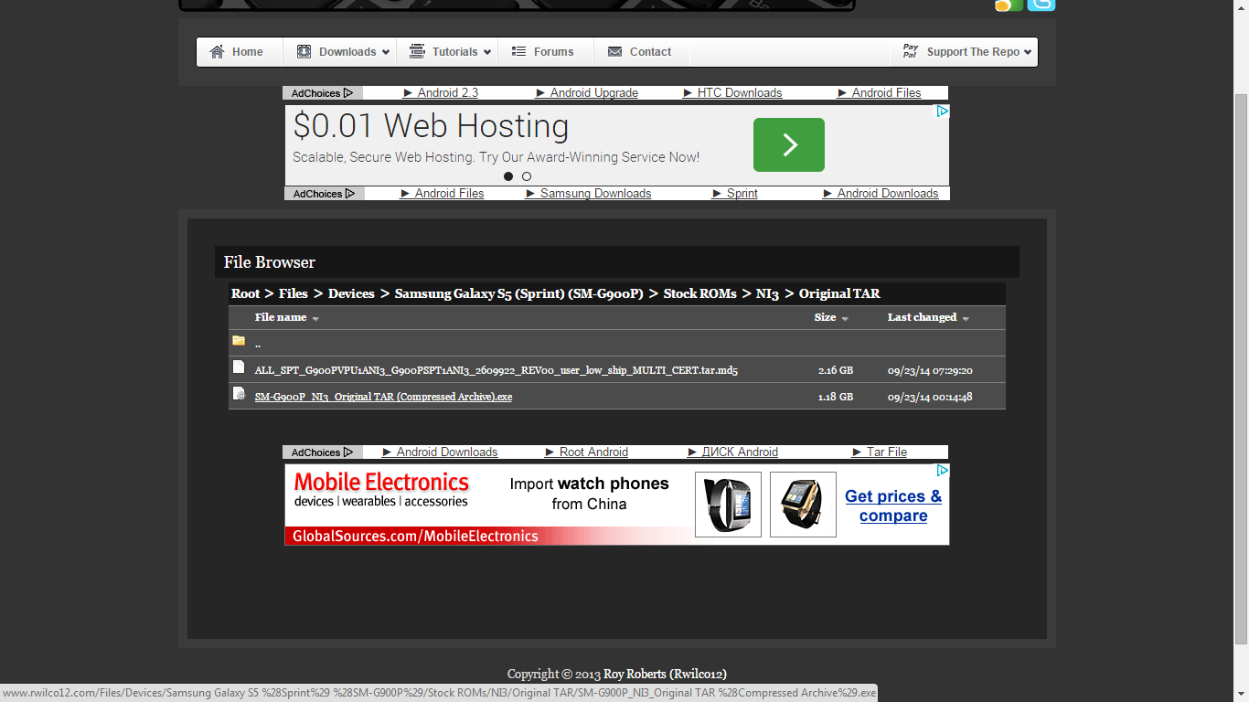Image resolution: width=1249 pixels, height=702 pixels.
Task: Go to NI3 in breadcrumb
Action: [x=767, y=293]
